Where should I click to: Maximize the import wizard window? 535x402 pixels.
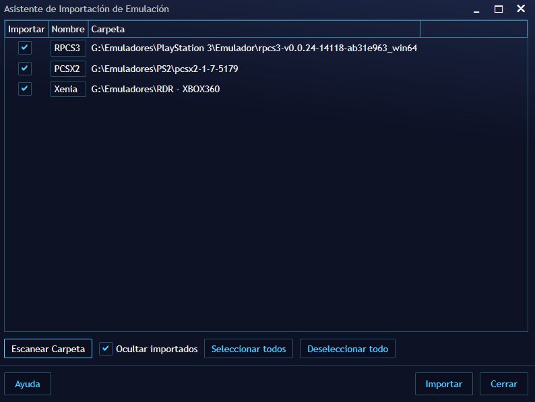click(499, 9)
